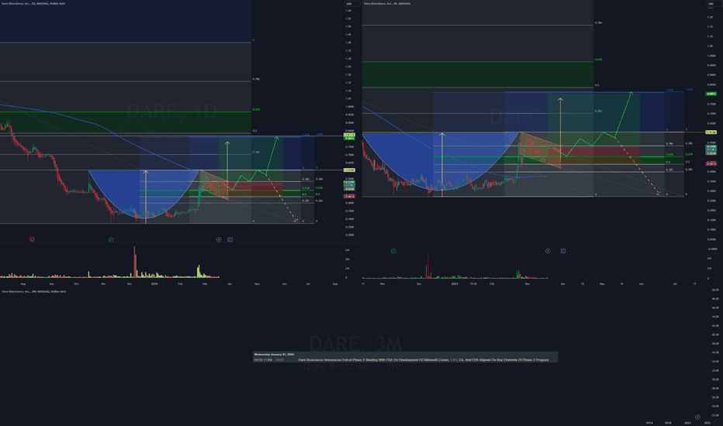The image size is (723, 426).
Task: Open the Dare Bioscience FDA news headline
Action: click(424, 359)
